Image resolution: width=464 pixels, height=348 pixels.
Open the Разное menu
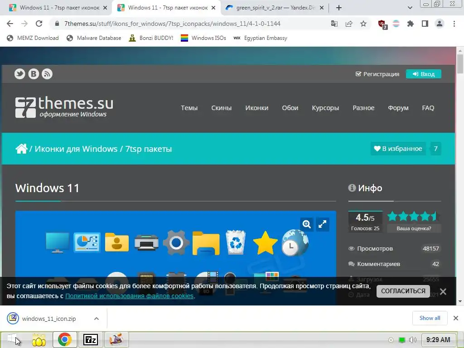click(363, 108)
